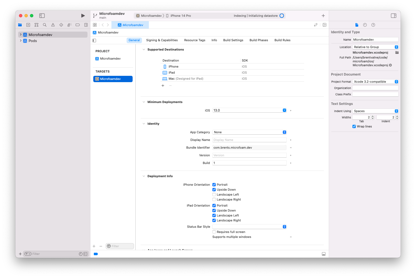Viewport: 416px width, 278px height.
Task: Expand Microfoamdev project in navigator
Action: pyautogui.click(x=21, y=35)
